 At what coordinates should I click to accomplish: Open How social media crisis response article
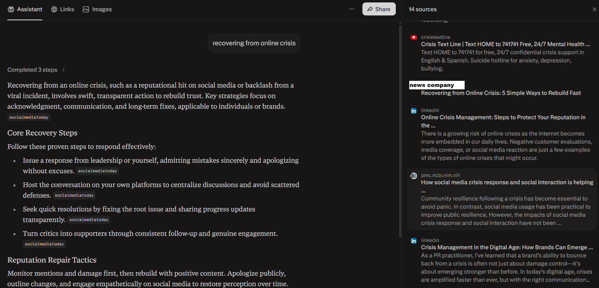pos(507,182)
